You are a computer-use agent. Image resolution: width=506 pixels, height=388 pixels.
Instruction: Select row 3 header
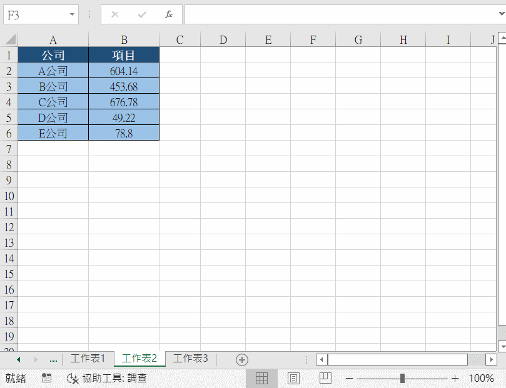click(x=9, y=86)
